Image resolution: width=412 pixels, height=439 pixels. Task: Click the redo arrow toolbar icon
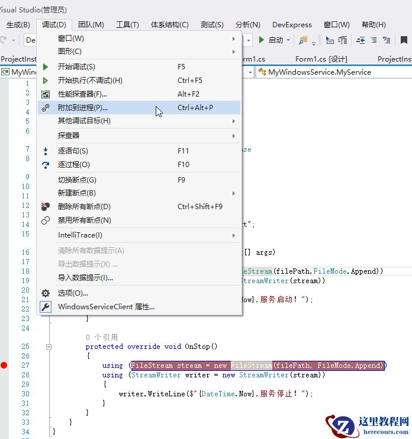pos(4,40)
